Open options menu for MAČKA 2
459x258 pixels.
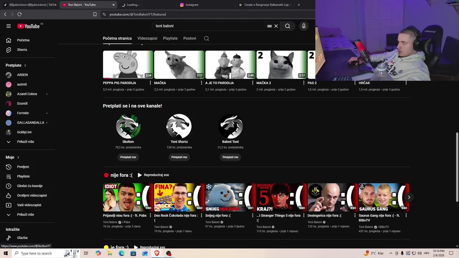tap(304, 83)
